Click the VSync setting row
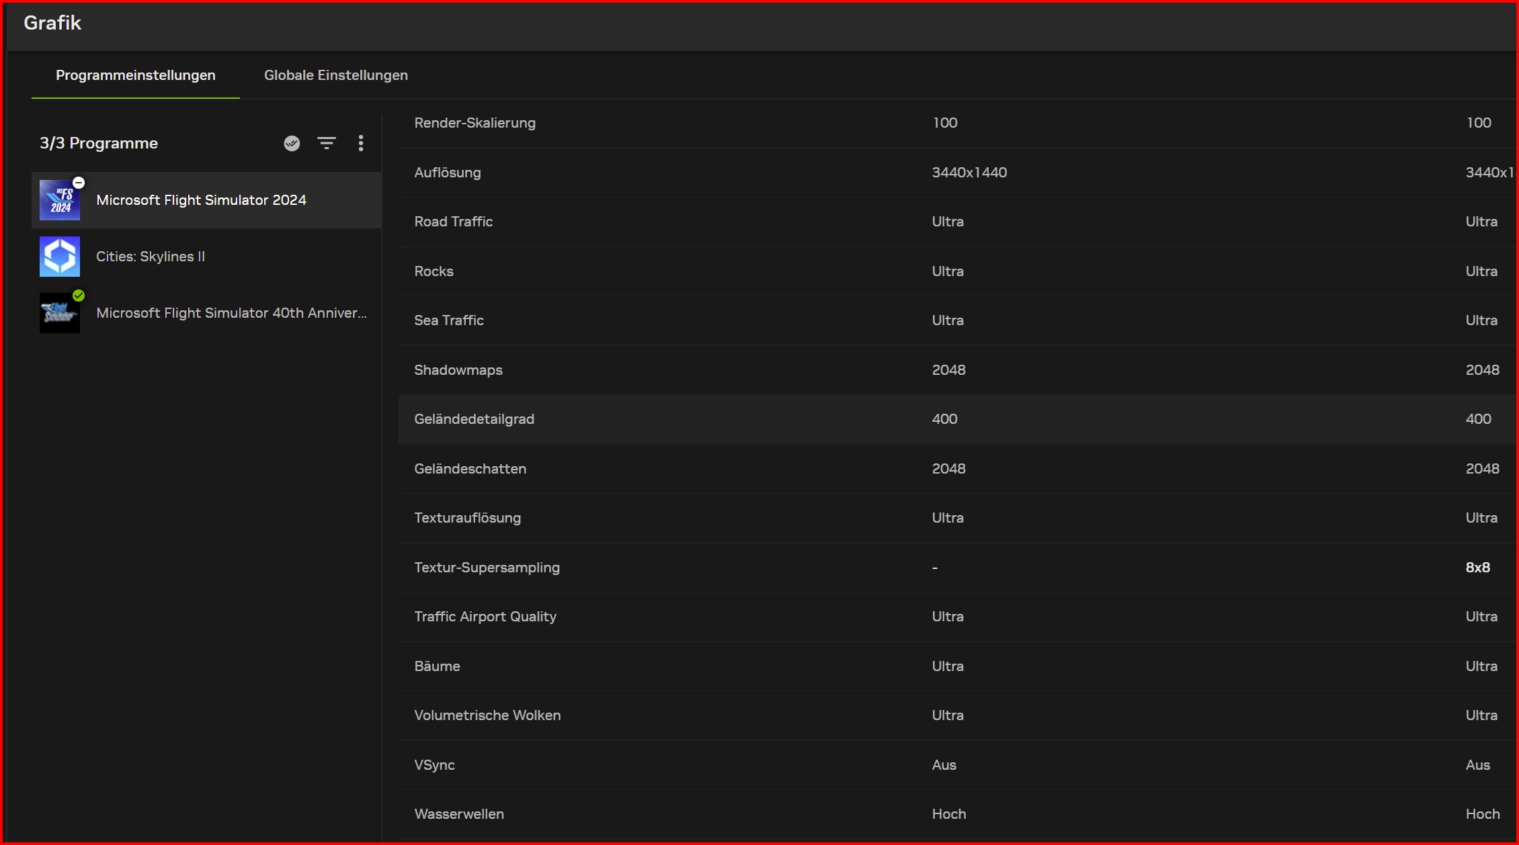 coord(434,765)
